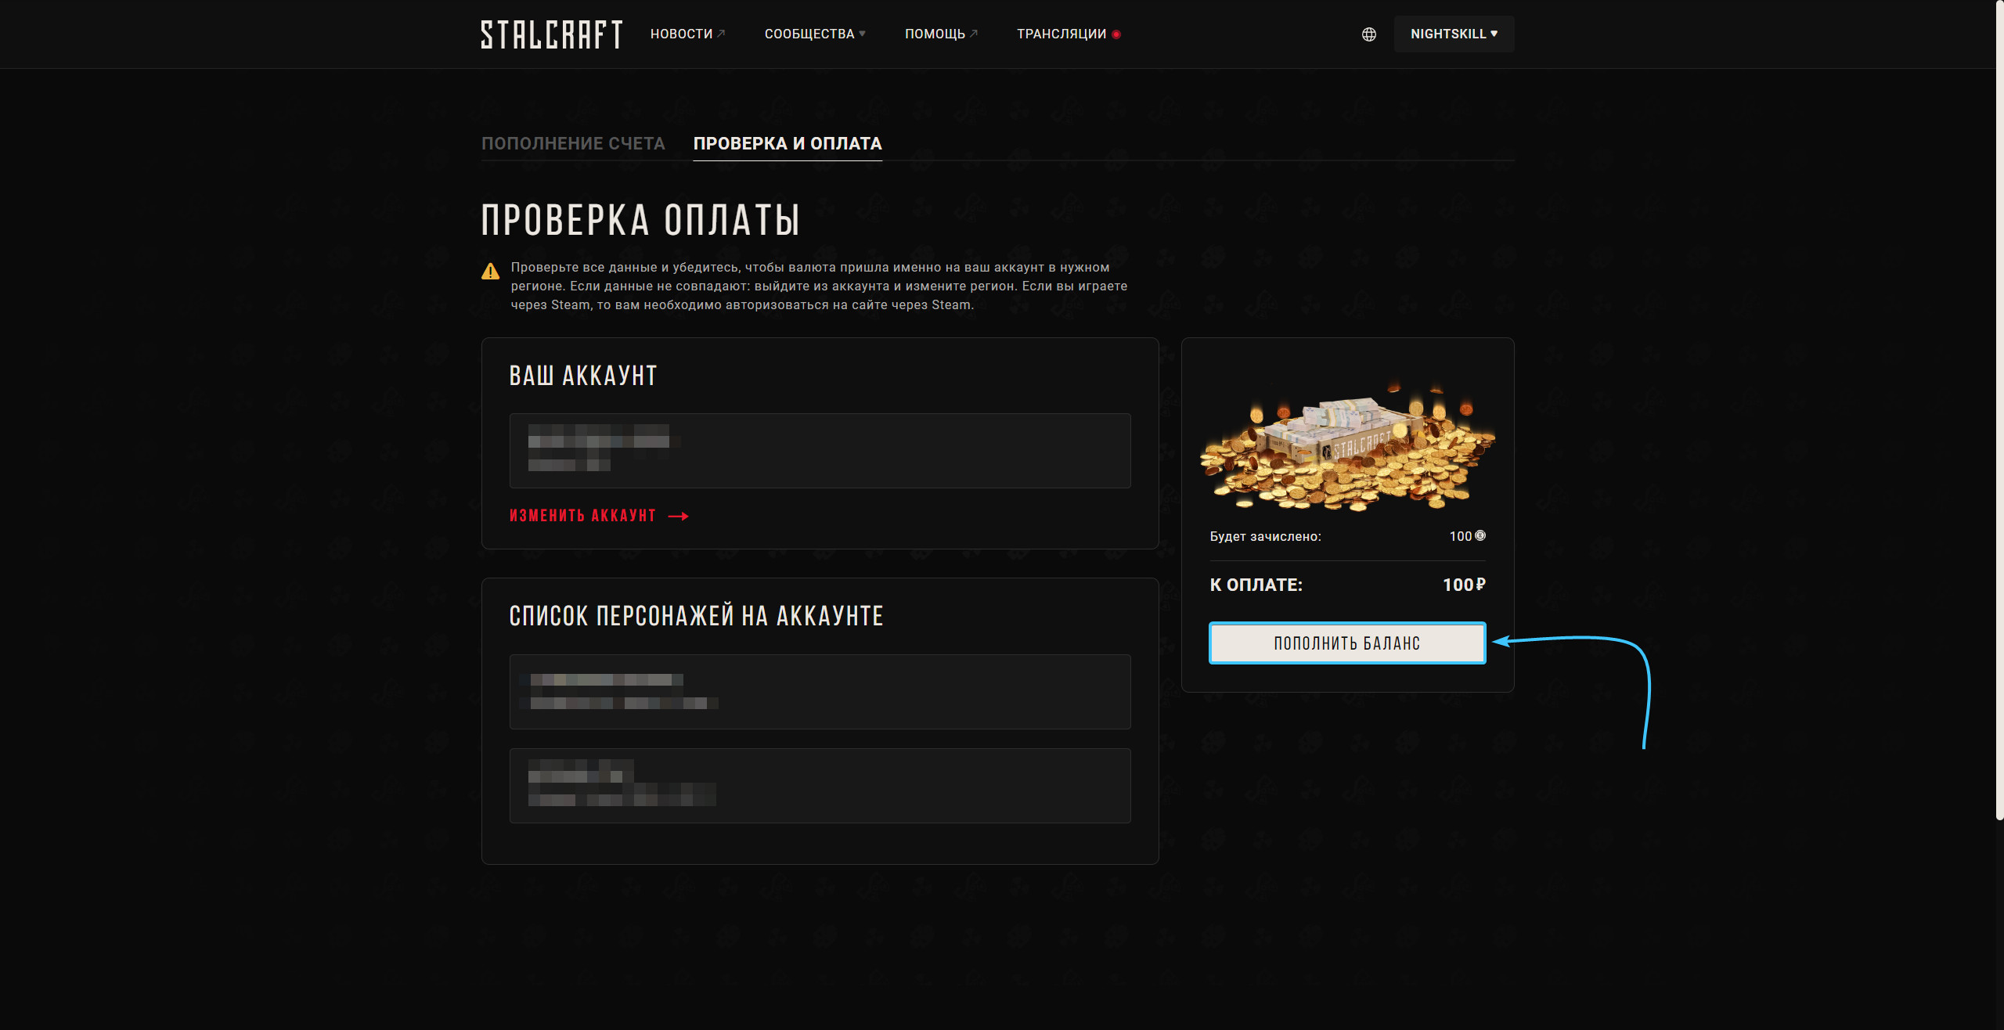Click the STALCRAFT logo

pyautogui.click(x=551, y=34)
